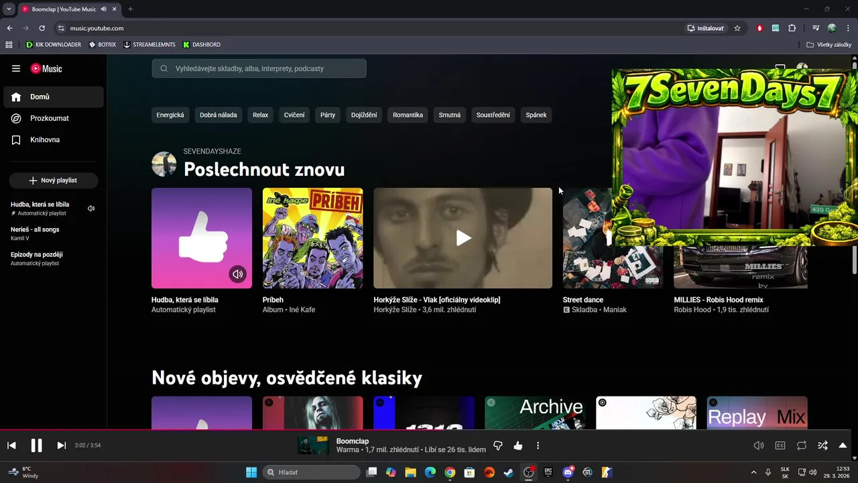Select the Cvičení mood chip
The height and width of the screenshot is (483, 858).
pos(294,115)
